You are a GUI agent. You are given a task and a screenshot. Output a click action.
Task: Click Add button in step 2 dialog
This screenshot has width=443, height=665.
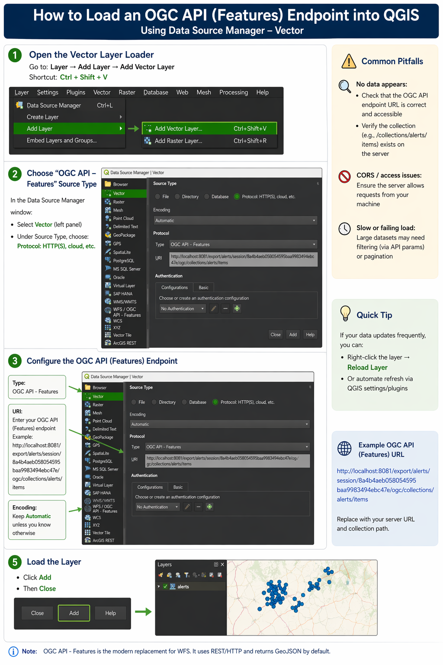tap(293, 335)
